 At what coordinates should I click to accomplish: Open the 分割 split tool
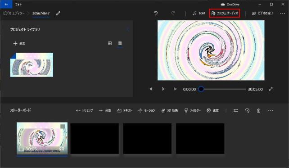tap(105, 110)
